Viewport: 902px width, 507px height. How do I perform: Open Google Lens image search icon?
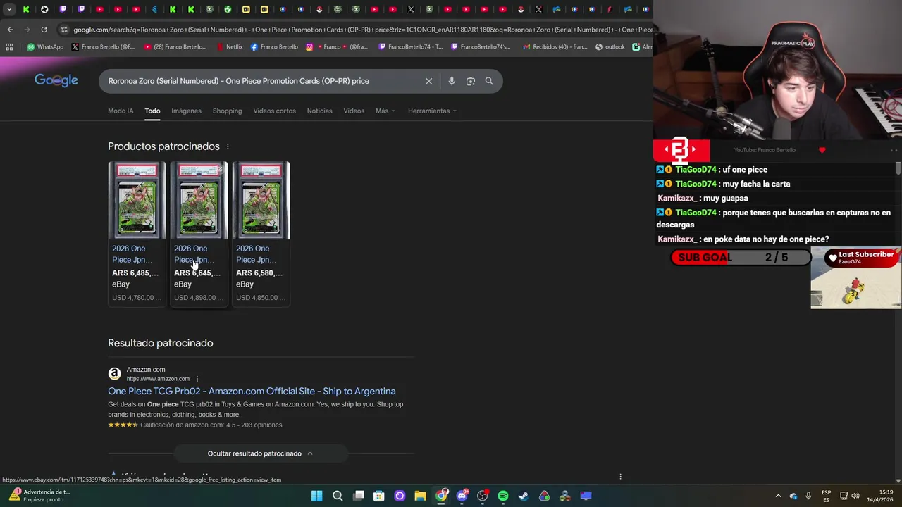[x=471, y=81]
